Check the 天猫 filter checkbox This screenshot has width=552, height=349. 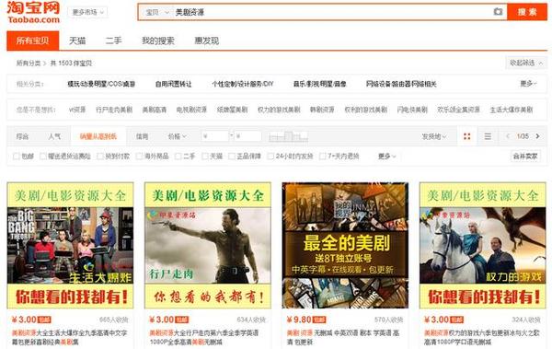tap(205, 157)
